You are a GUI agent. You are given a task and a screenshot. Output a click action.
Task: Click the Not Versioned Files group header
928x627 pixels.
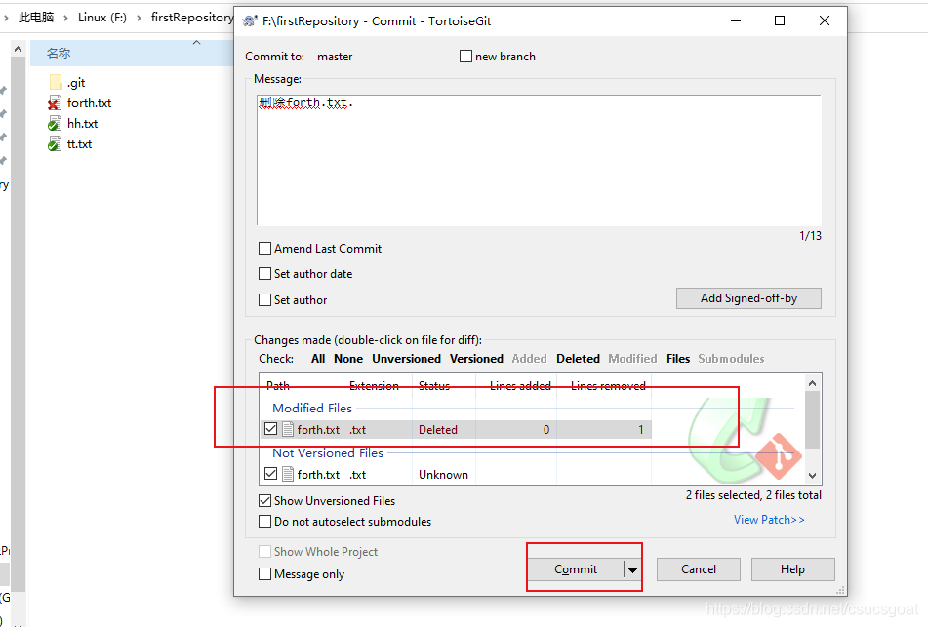327,453
